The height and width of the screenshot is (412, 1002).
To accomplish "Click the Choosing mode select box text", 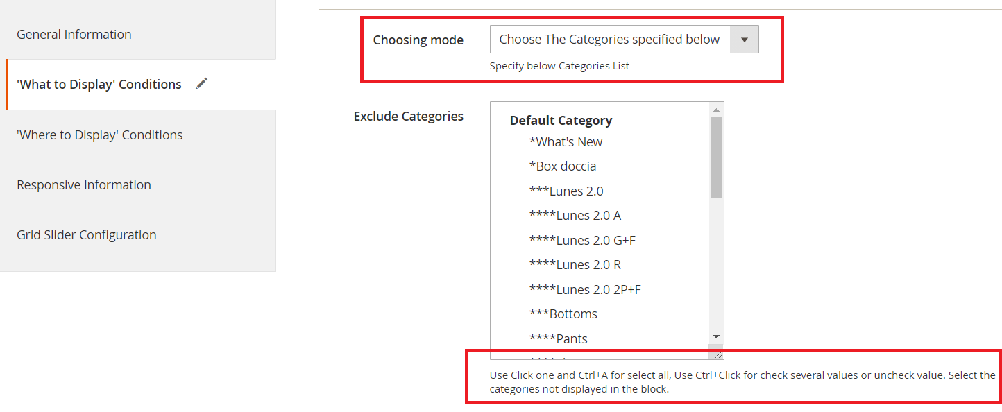I will (x=609, y=40).
